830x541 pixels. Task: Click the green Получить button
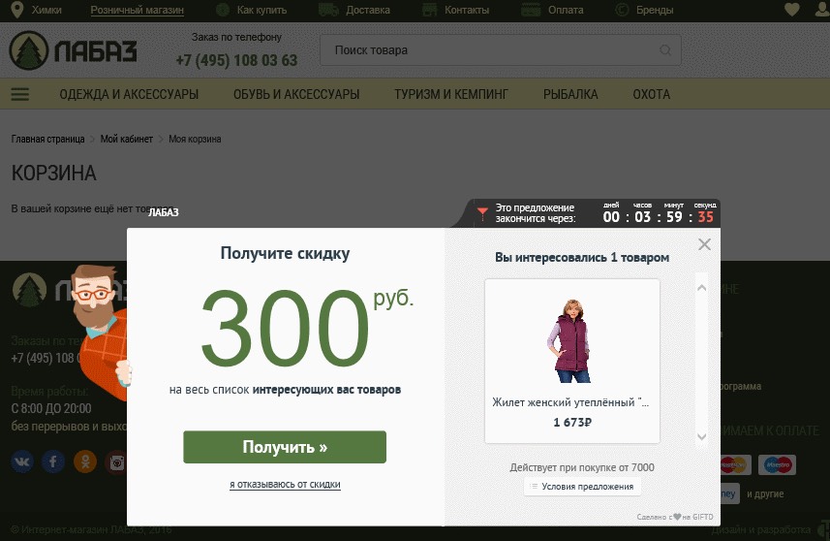click(x=285, y=448)
